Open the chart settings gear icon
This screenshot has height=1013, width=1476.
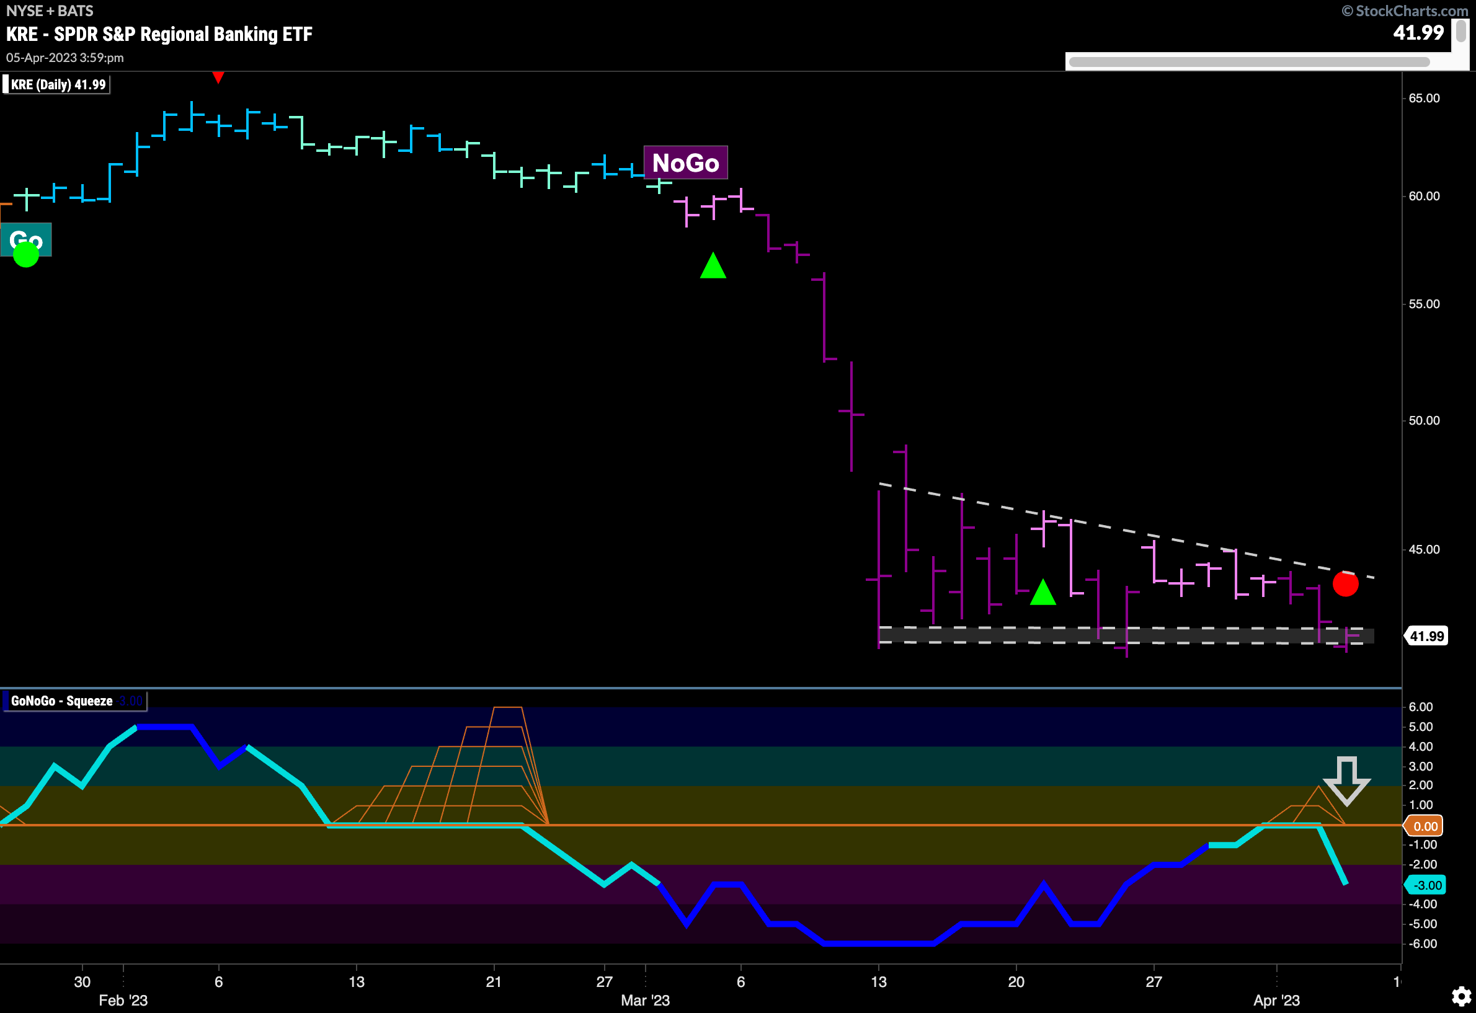1461,996
